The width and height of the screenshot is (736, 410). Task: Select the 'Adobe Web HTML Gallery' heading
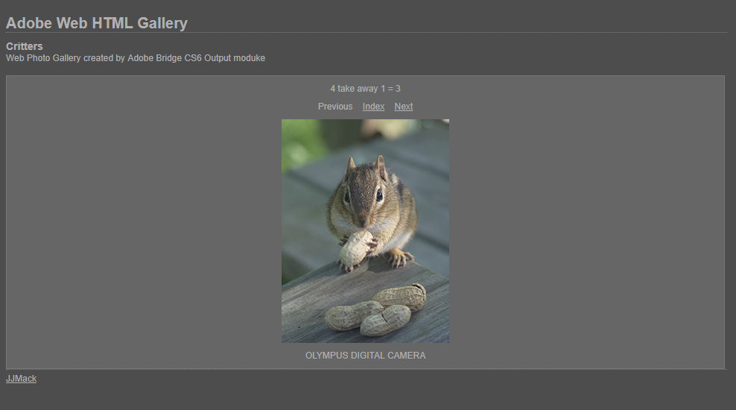(97, 23)
